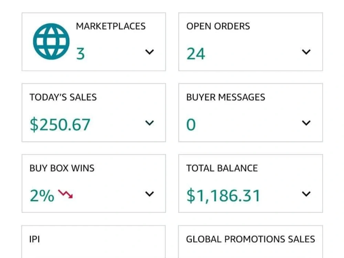This screenshot has height=258, width=344.
Task: Select the Global Promotions Sales card
Action: [250, 241]
